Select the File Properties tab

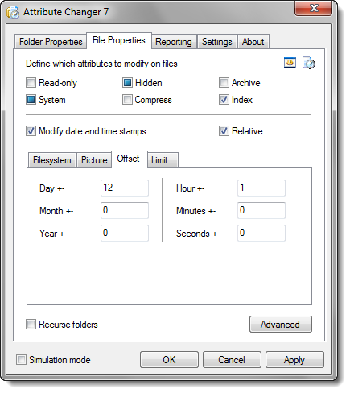pyautogui.click(x=119, y=40)
